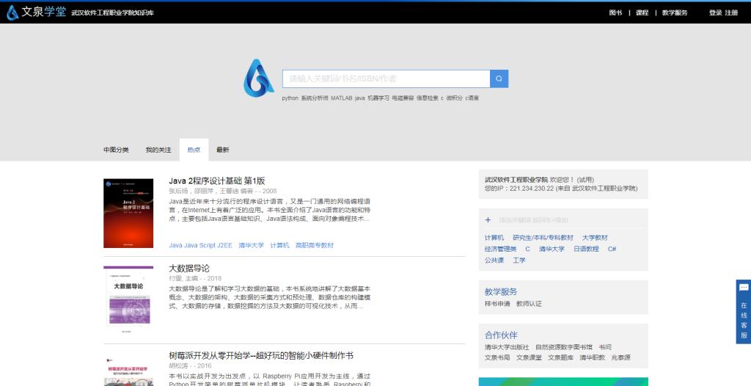
Task: Click the 样书申请 link
Action: [x=497, y=303]
